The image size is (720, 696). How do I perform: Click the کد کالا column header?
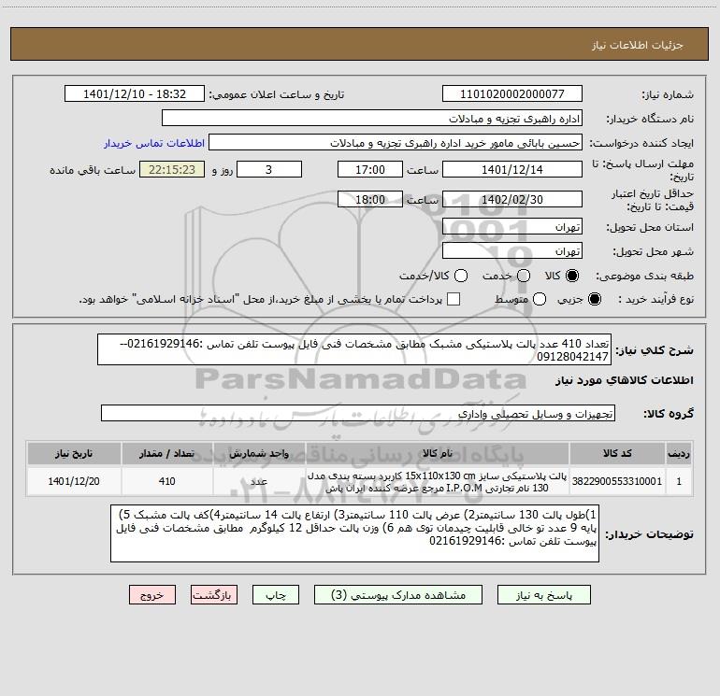[x=617, y=453]
